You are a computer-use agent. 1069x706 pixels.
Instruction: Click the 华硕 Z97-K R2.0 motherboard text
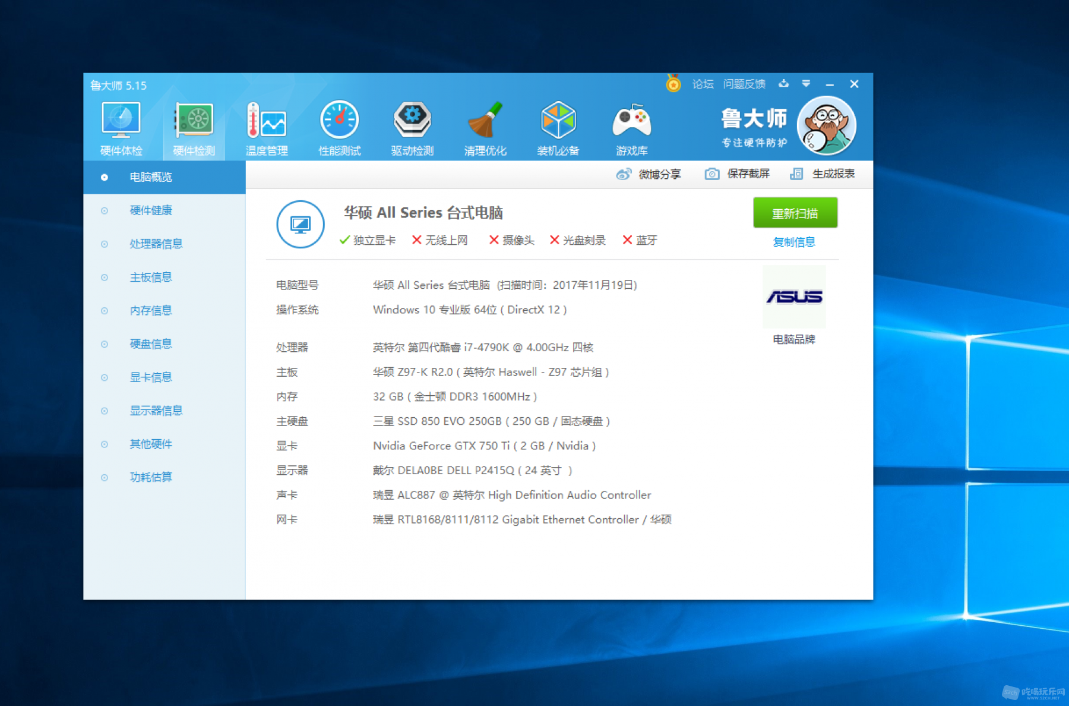(x=491, y=372)
